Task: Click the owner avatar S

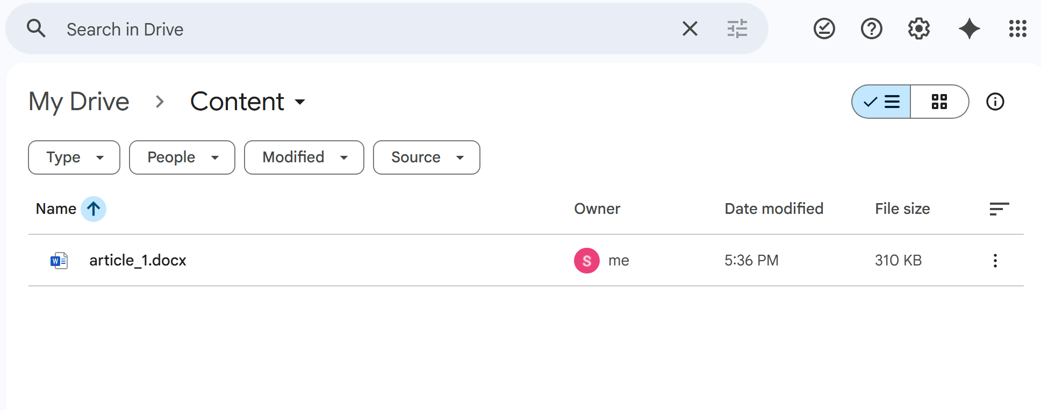Action: pos(587,261)
